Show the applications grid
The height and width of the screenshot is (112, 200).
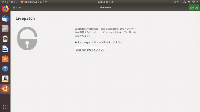pos(5,107)
